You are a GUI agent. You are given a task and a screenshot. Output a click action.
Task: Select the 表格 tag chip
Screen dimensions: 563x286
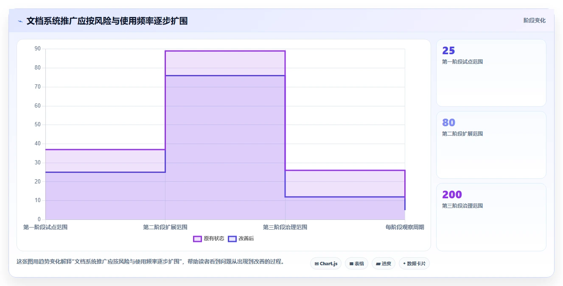coord(356,264)
